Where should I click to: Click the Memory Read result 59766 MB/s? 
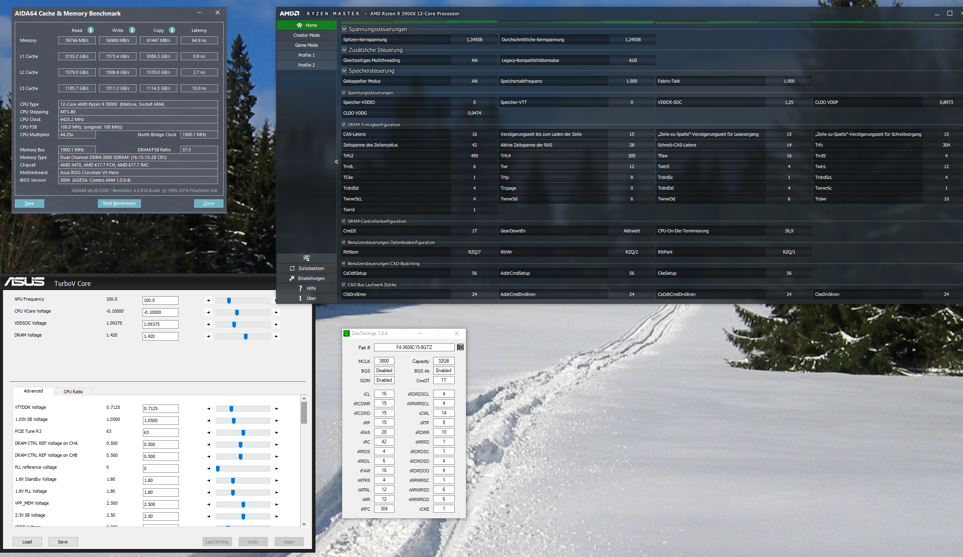(77, 40)
